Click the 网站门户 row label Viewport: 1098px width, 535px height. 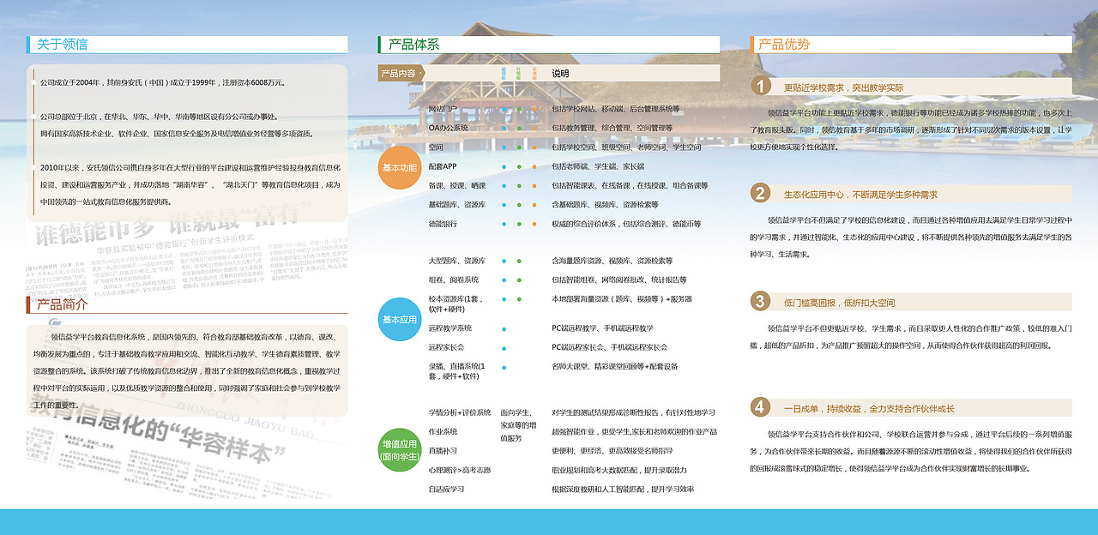pos(443,110)
